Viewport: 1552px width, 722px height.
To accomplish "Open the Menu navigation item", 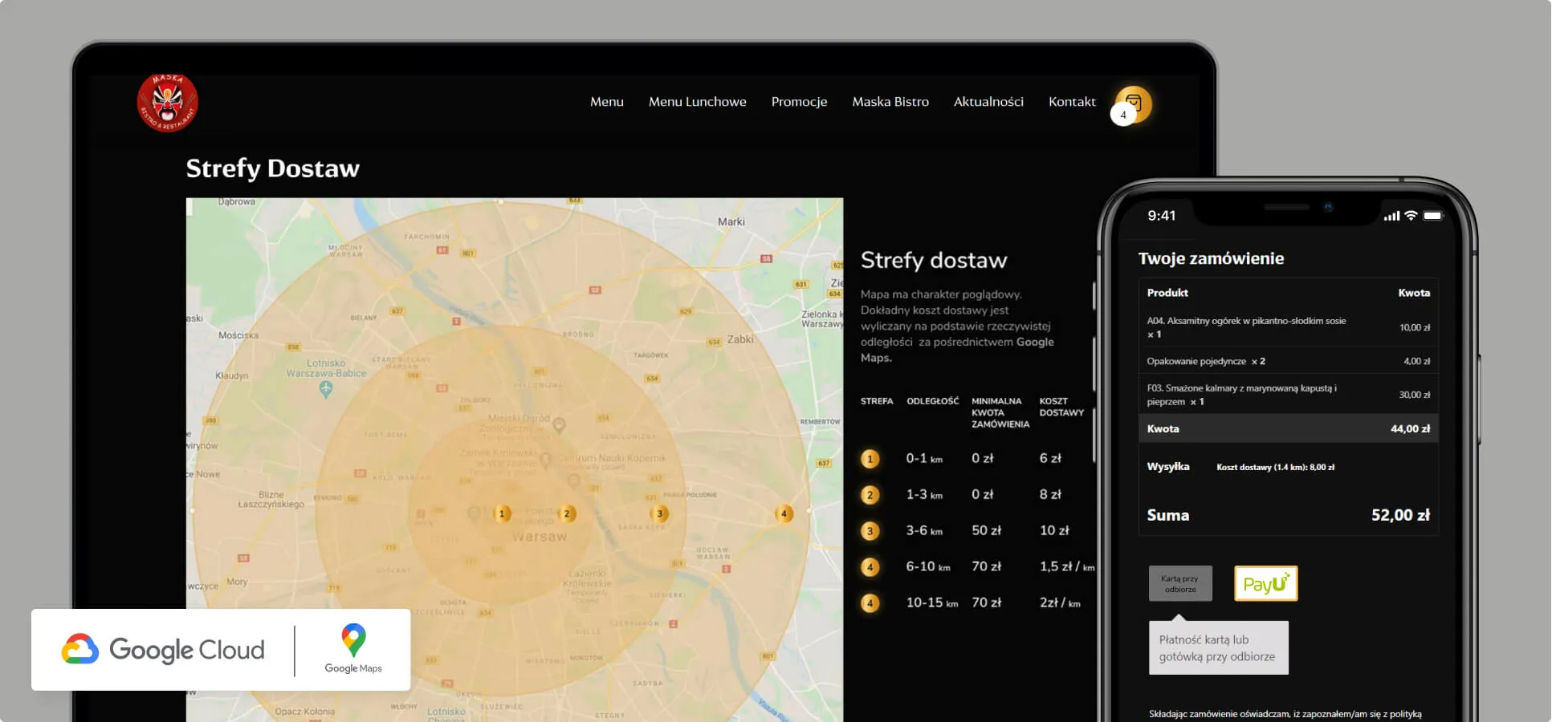I will click(607, 102).
